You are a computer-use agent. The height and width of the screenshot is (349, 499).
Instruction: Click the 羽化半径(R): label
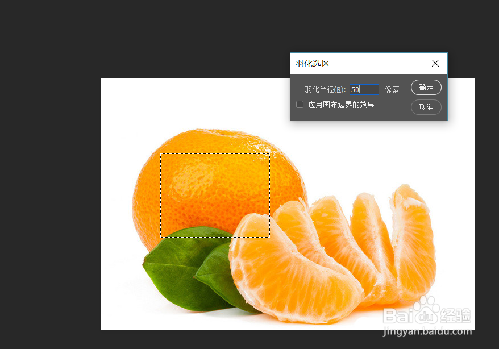coord(325,89)
